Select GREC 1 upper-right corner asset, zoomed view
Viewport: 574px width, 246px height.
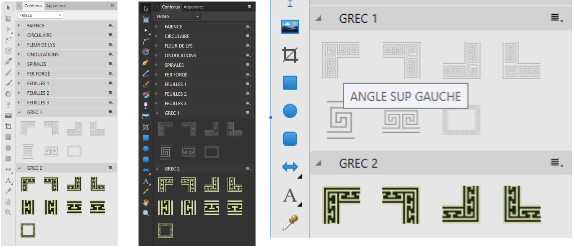tap(401, 60)
